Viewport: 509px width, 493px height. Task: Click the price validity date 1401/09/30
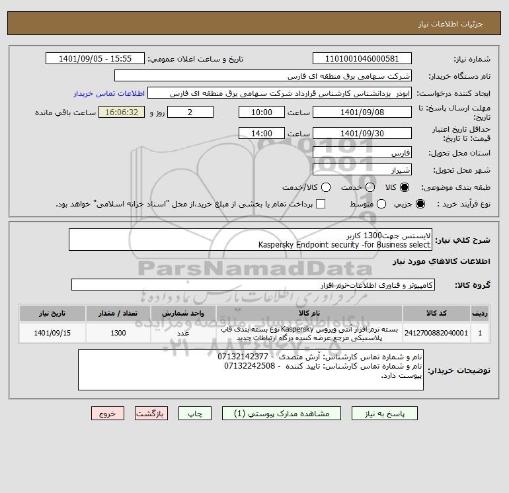click(362, 133)
